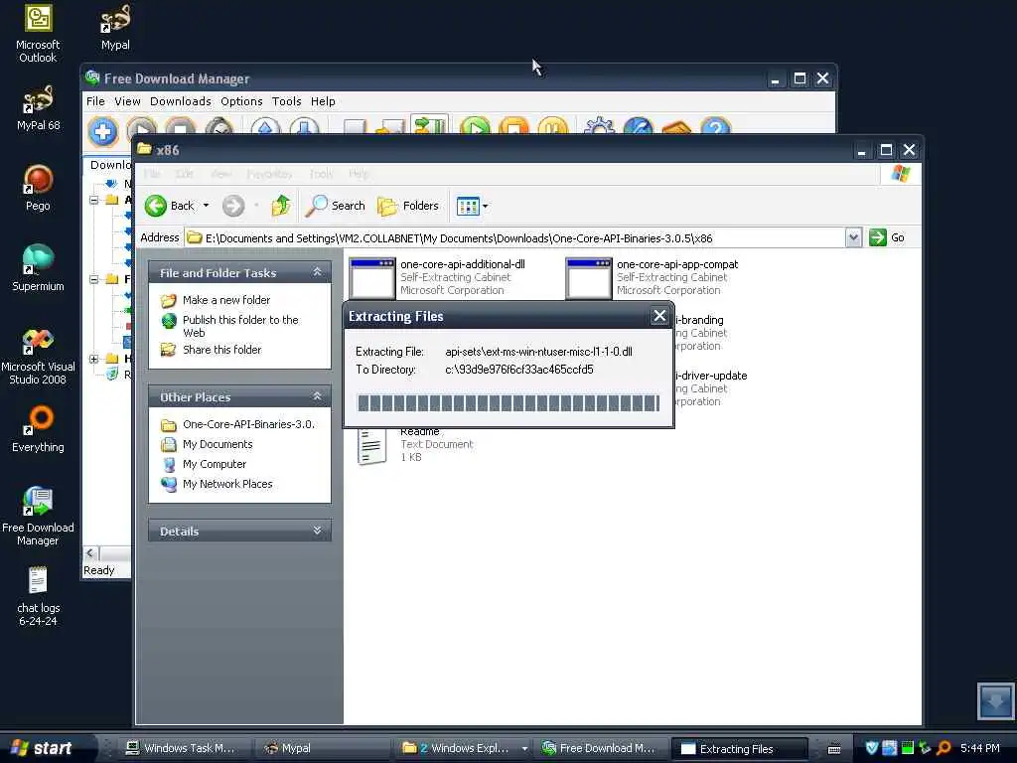Click Extracting Files taskbar button

739,749
